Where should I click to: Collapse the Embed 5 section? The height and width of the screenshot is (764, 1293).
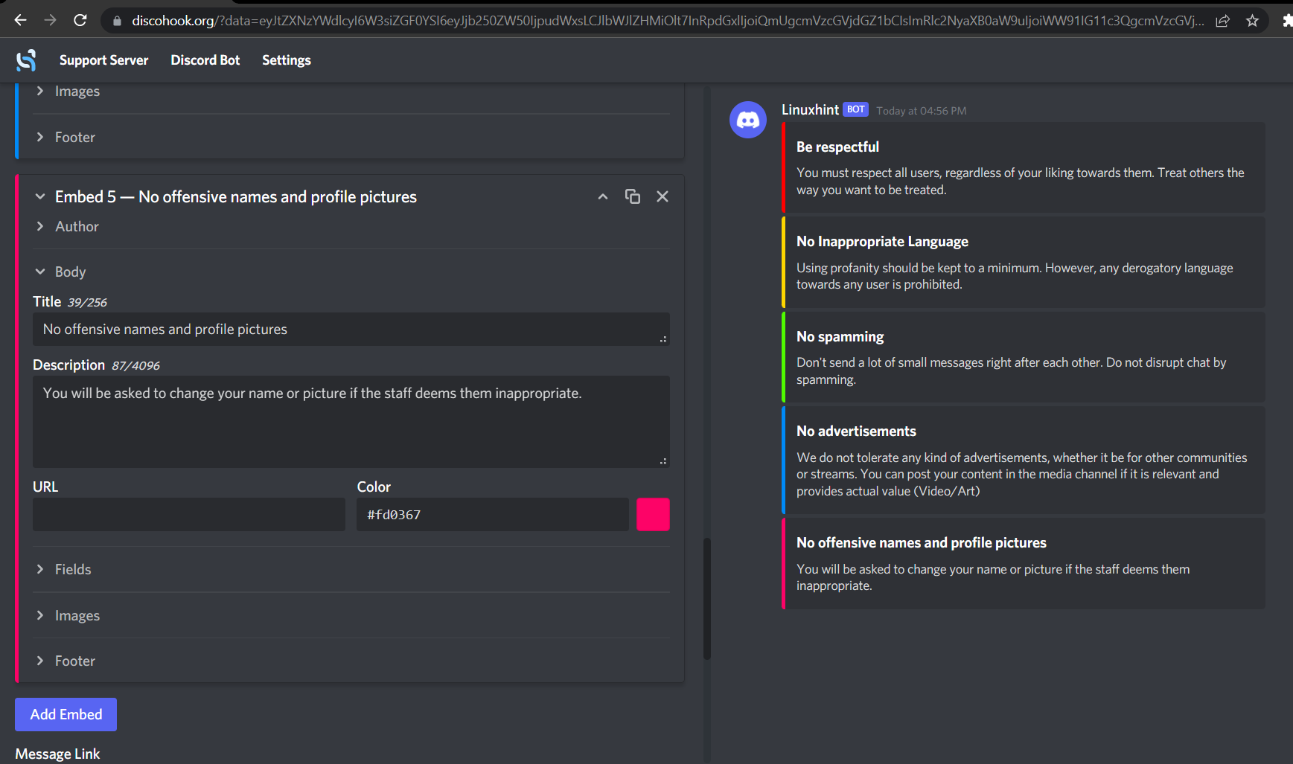[x=40, y=196]
